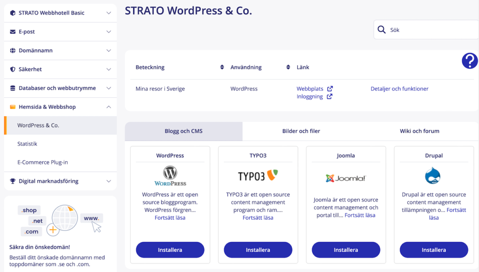This screenshot has height=272, width=479.
Task: Open the Webbplats link
Action: click(310, 88)
